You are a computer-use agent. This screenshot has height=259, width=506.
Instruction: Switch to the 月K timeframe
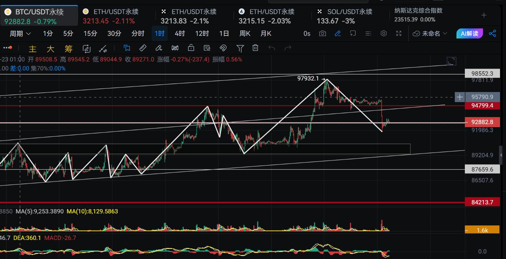pos(266,33)
